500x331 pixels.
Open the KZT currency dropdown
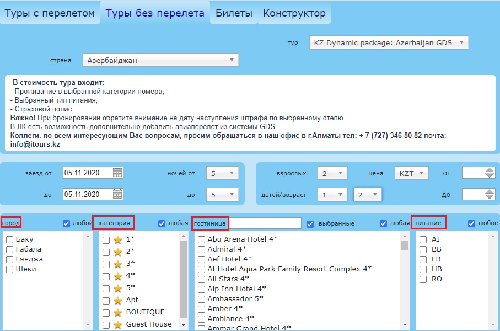411,173
